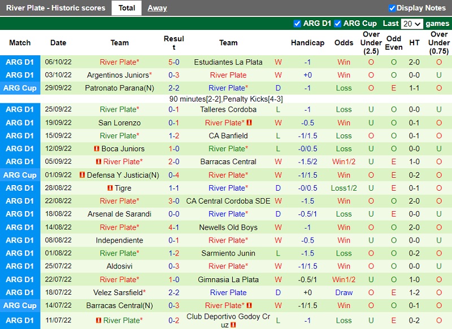Click red card icon beside Boca Juniors
The height and width of the screenshot is (329, 452).
[97, 148]
